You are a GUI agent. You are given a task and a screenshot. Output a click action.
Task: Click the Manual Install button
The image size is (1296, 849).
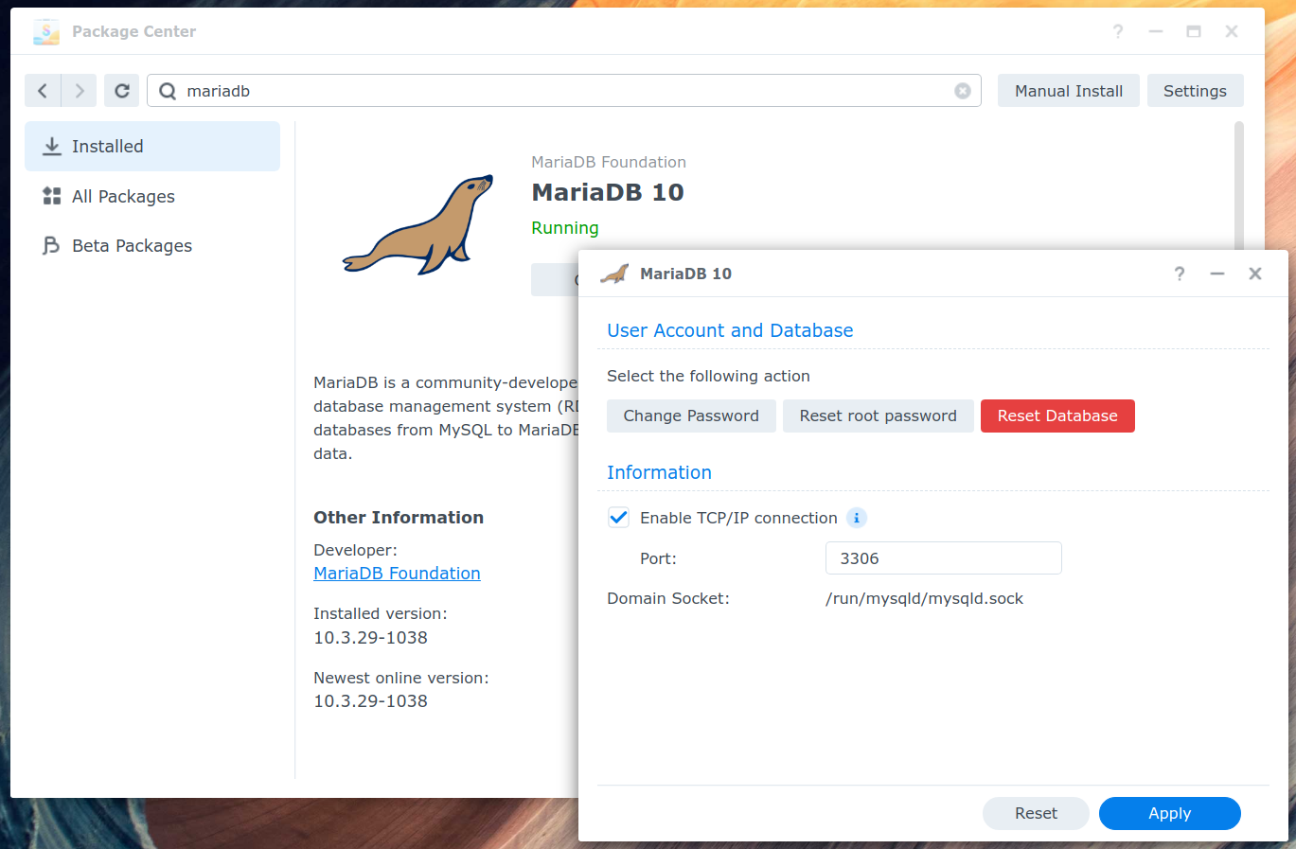pyautogui.click(x=1069, y=91)
